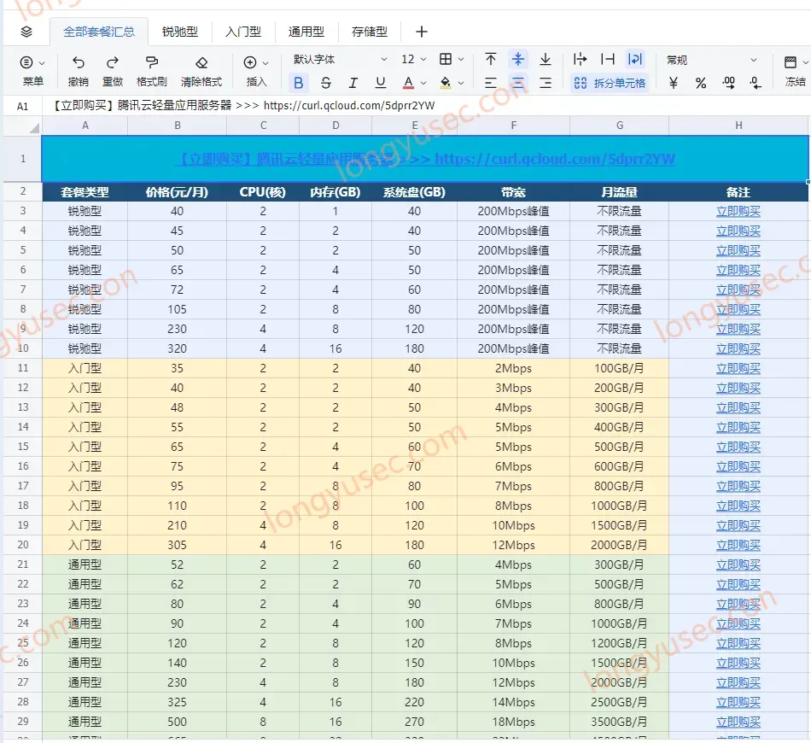The image size is (811, 743).
Task: Select row 20 header
Action: [x=23, y=545]
